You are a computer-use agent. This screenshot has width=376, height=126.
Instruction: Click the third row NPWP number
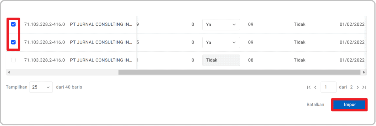tap(44, 60)
